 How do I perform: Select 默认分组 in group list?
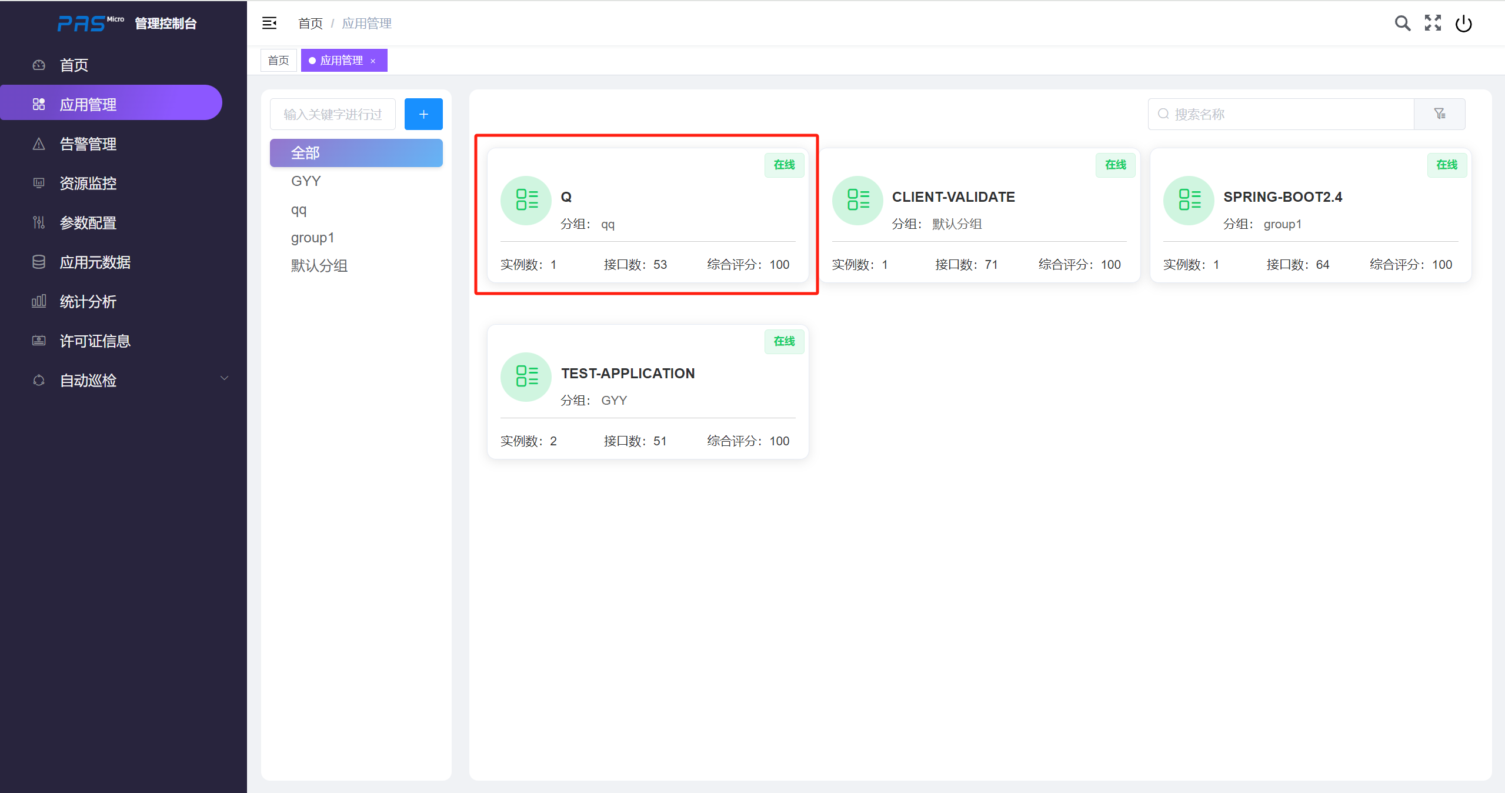[319, 266]
